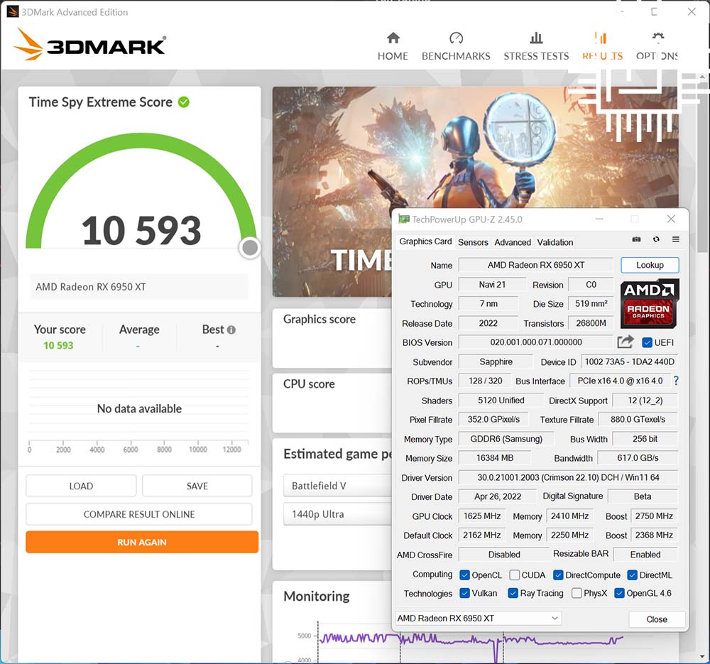Click the Name field in GPU-Z
Image resolution: width=710 pixels, height=664 pixels.
[535, 266]
